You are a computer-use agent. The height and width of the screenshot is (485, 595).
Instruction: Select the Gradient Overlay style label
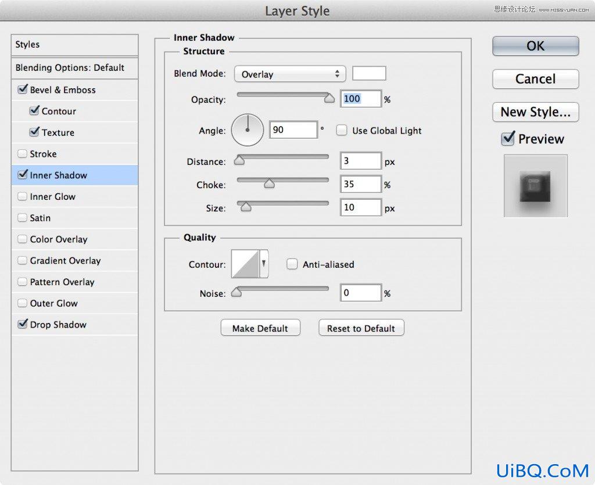tap(65, 261)
